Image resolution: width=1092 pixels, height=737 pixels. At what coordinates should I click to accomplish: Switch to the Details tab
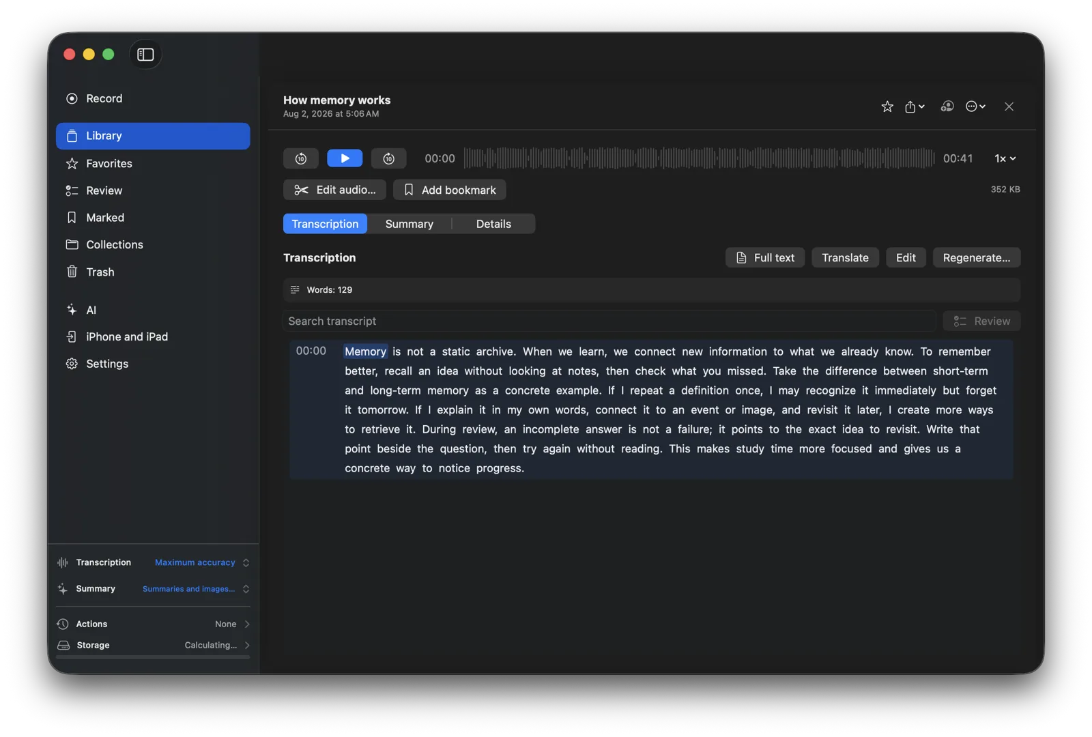click(493, 224)
